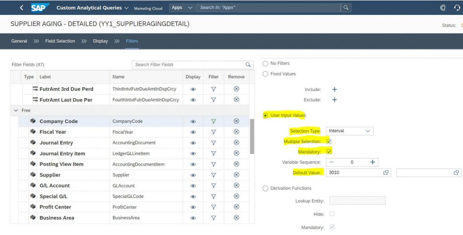Toggle display eye for Company Code
Viewport: 463px width, 235px height.
click(x=193, y=121)
